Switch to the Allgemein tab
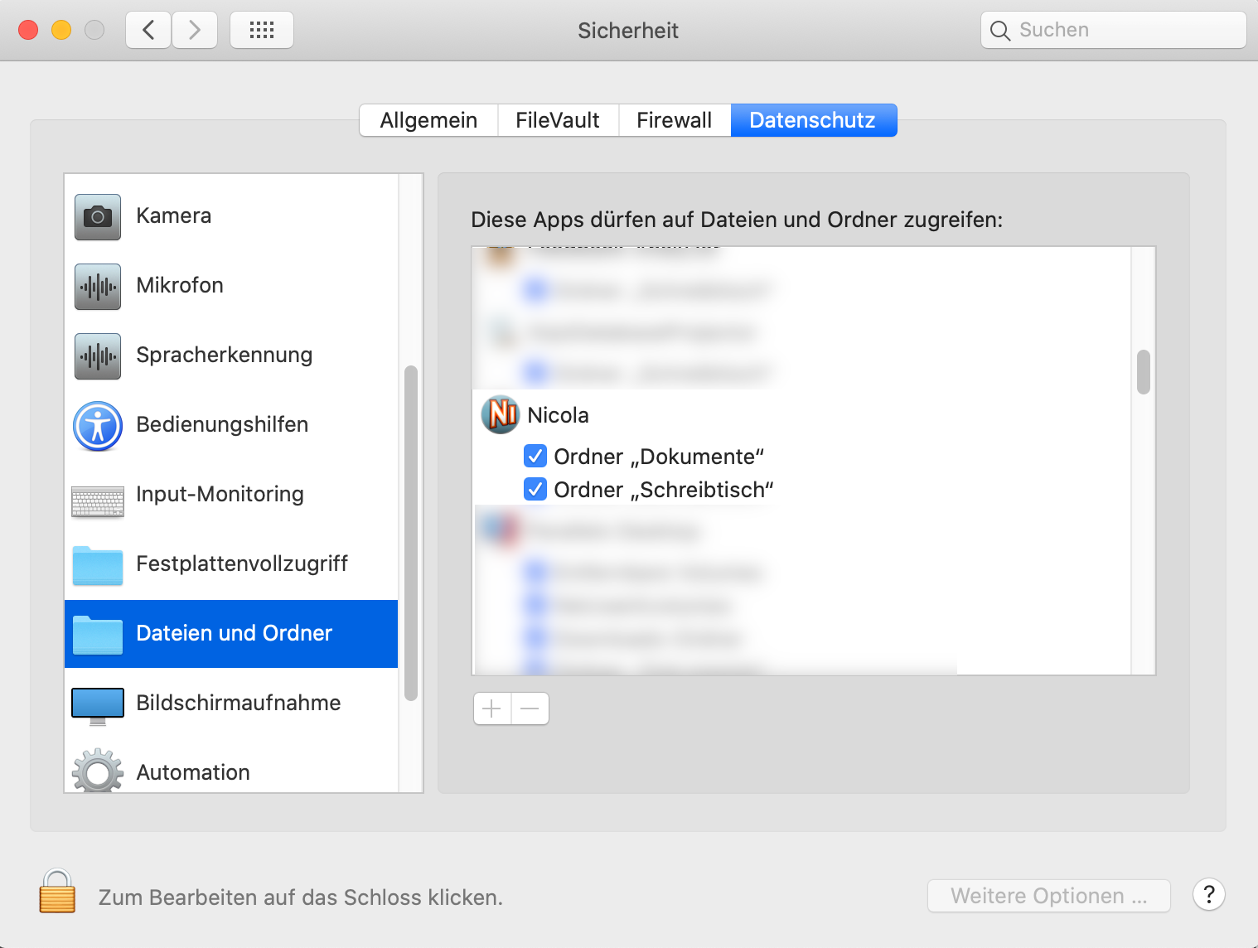This screenshot has width=1258, height=948. click(428, 120)
